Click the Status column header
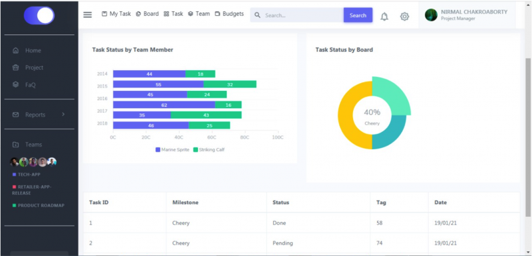Screen dimensions: 532x256 tap(281, 202)
